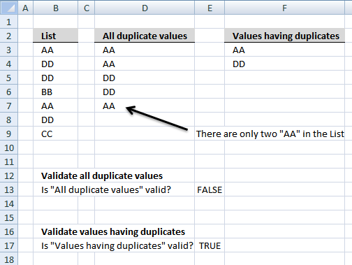Click the black arrow annotation shape
The image size is (352, 265).
tap(156, 117)
